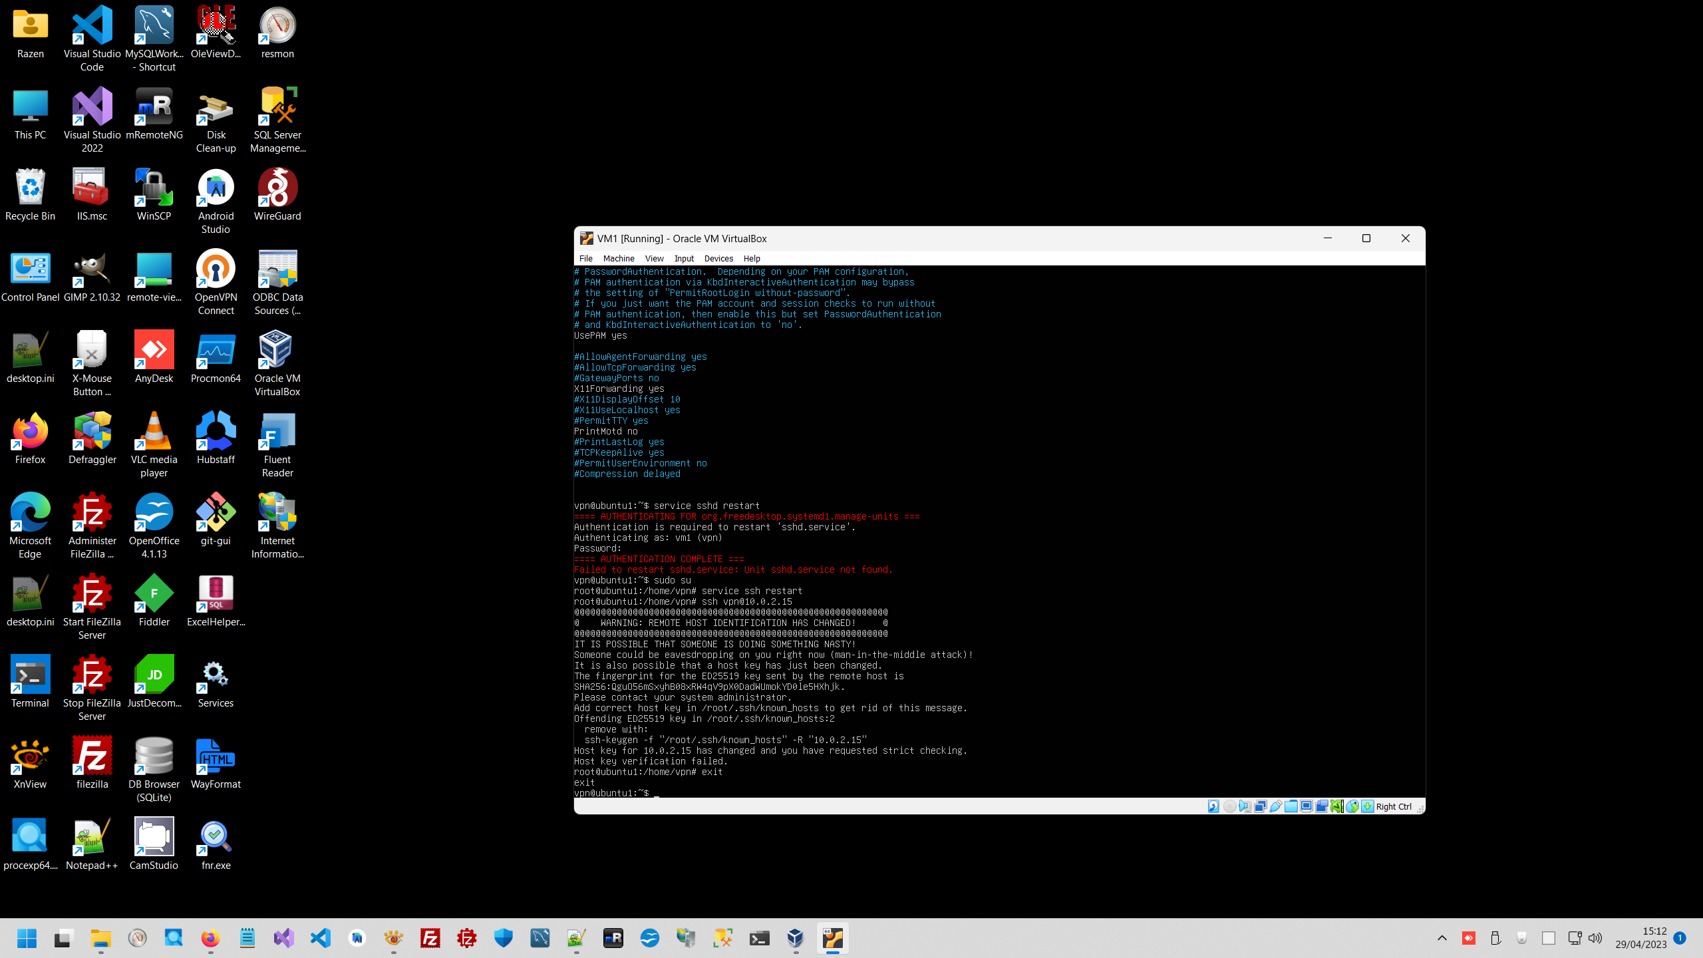Viewport: 1703px width, 958px height.
Task: Open the audio settings indicator
Action: click(x=1245, y=806)
